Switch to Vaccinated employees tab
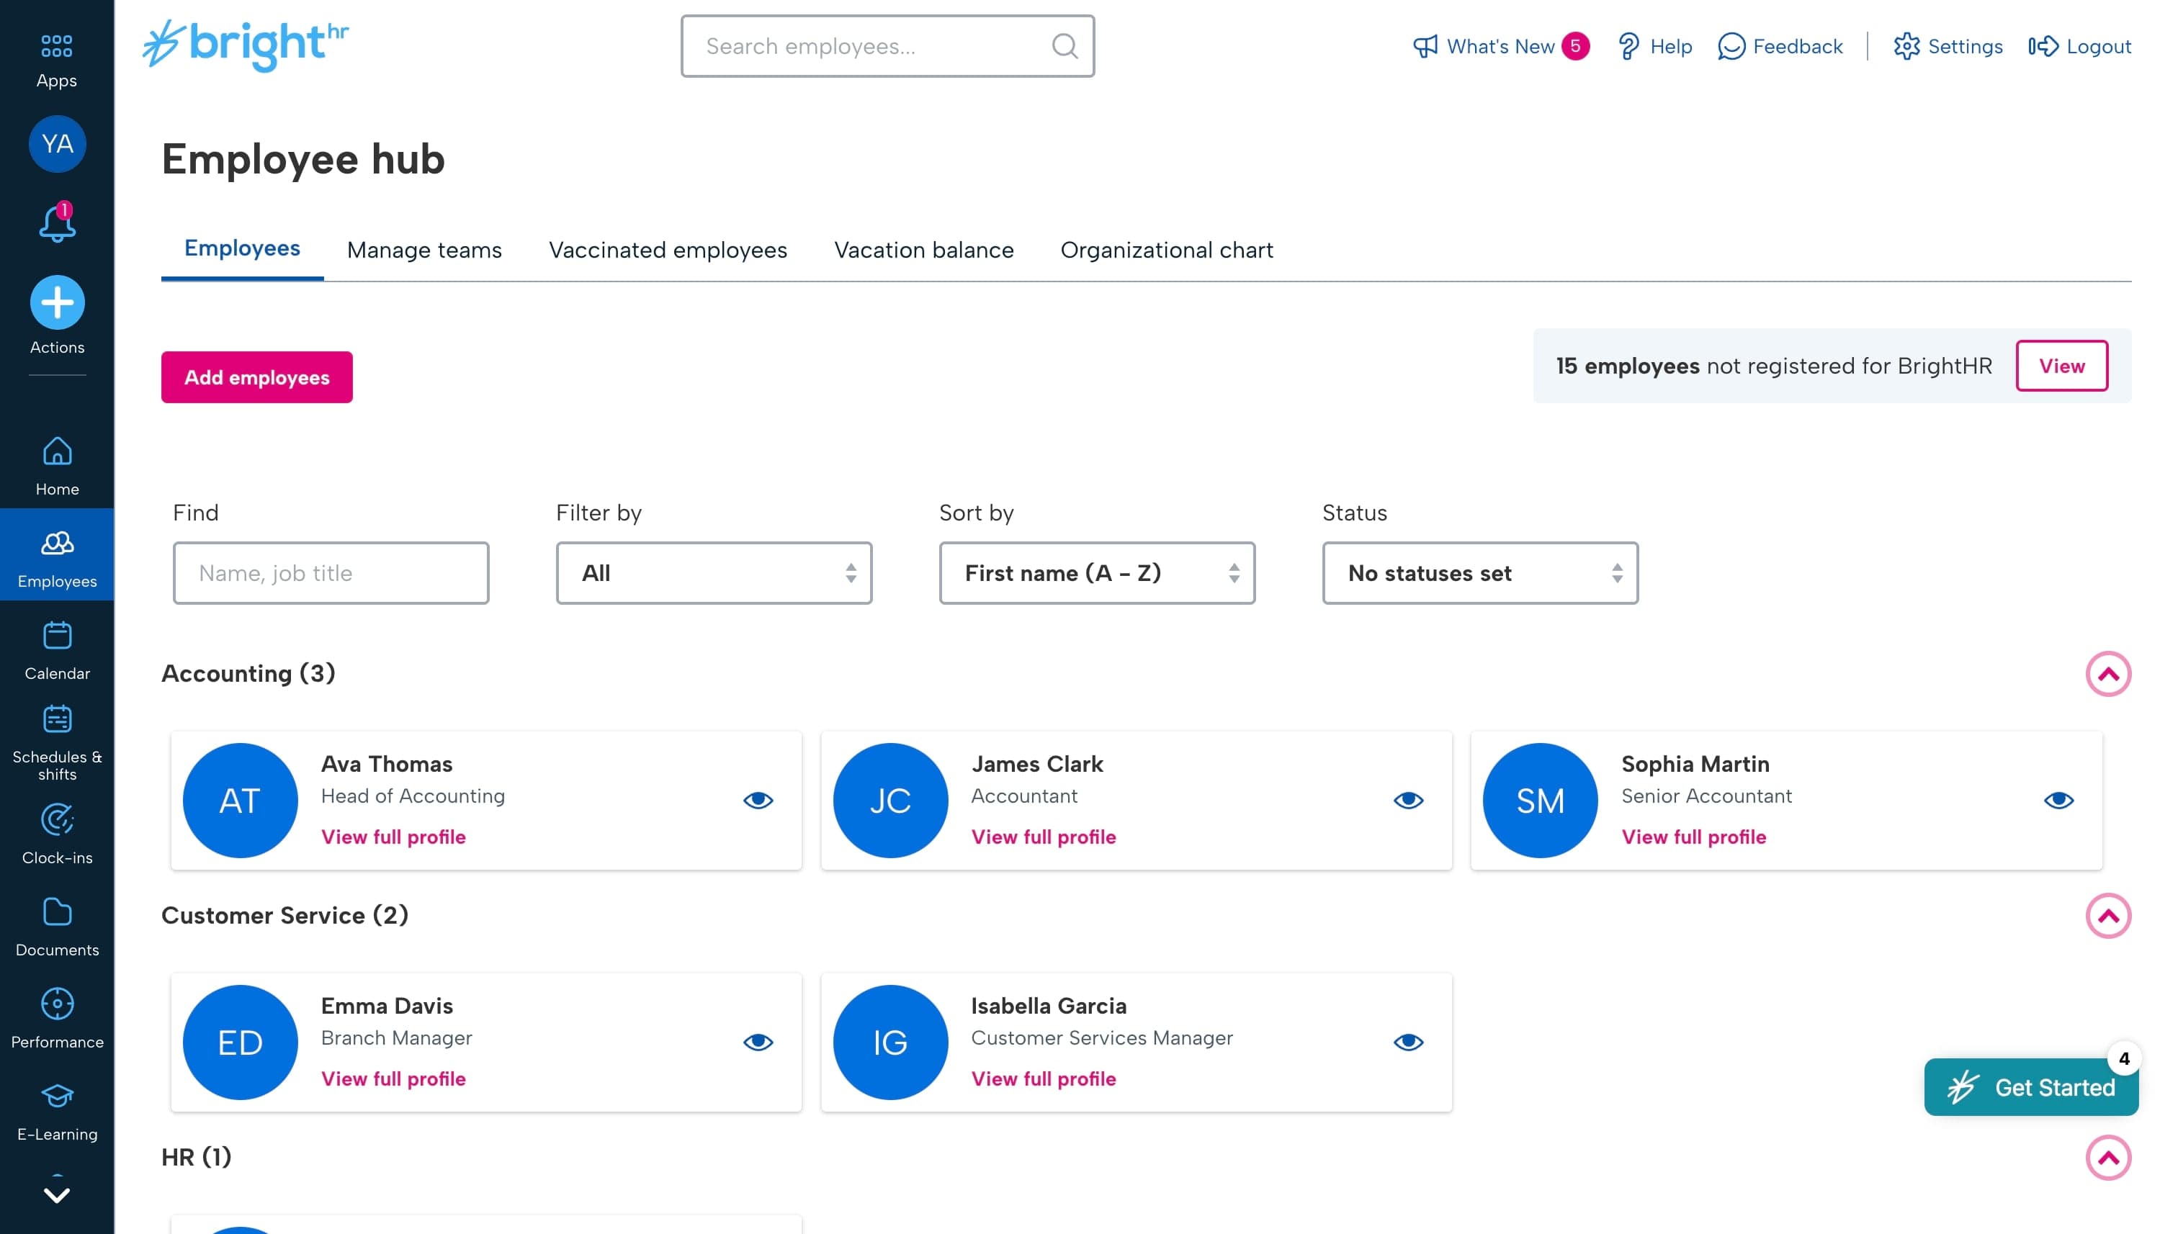The height and width of the screenshot is (1234, 2178). (x=668, y=250)
